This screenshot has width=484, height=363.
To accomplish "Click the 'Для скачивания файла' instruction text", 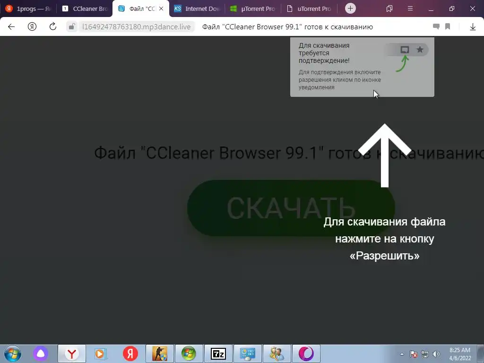I will 384,222.
